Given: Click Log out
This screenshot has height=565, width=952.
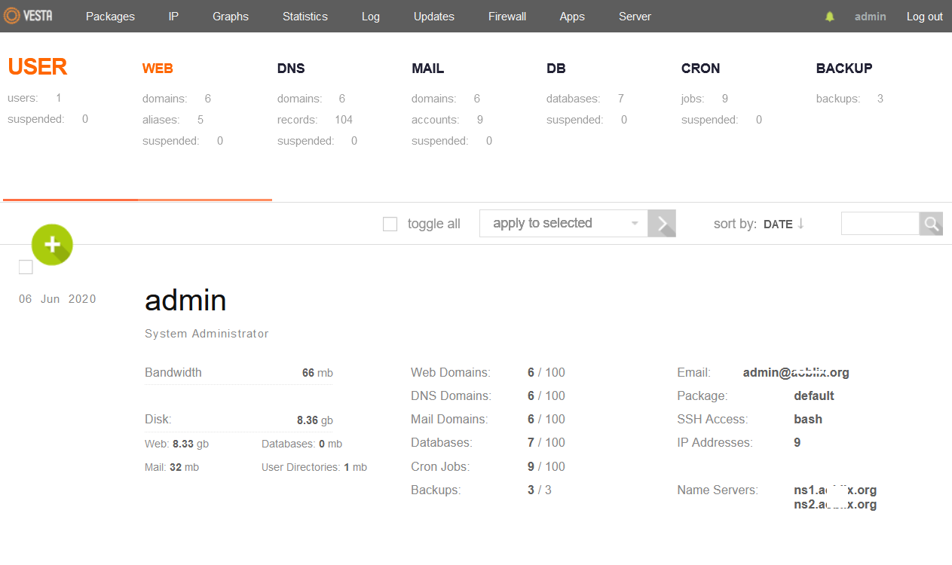Looking at the screenshot, I should 924,16.
